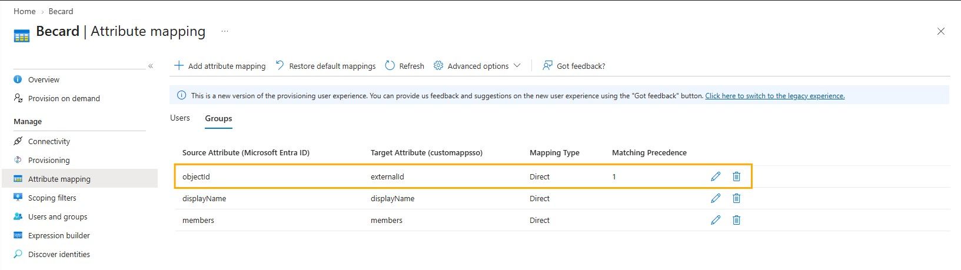Collapse the left navigation pane chevron
Screen dimensions: 961x270
click(151, 66)
